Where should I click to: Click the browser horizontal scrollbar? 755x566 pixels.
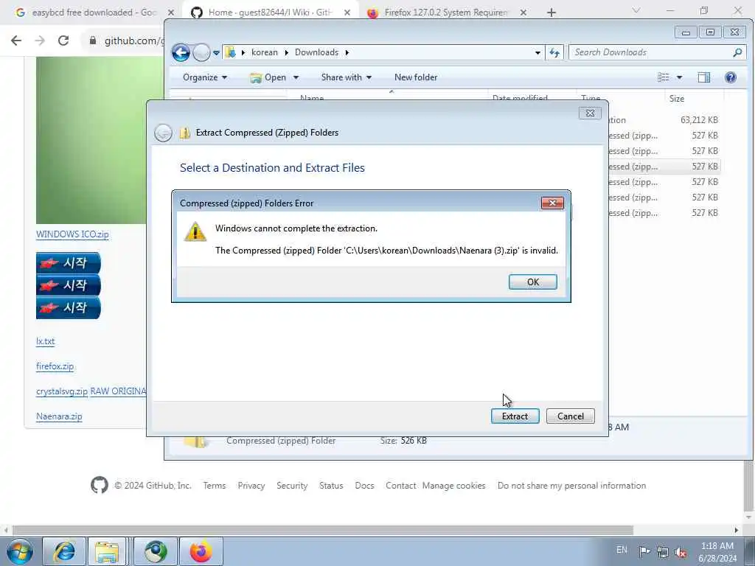(x=323, y=530)
